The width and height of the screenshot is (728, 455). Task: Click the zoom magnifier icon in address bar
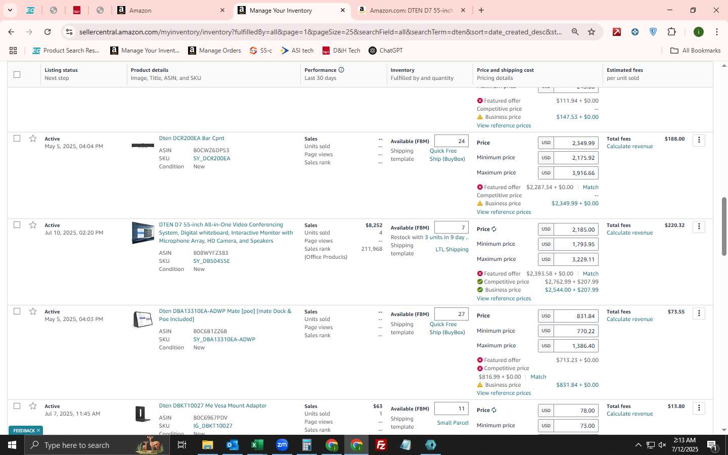[575, 32]
